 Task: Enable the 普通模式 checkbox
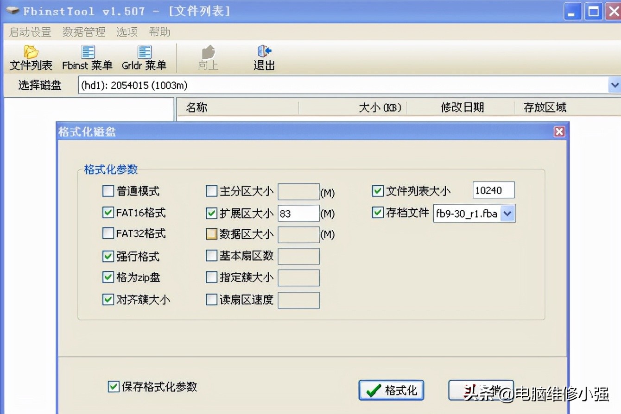(108, 190)
